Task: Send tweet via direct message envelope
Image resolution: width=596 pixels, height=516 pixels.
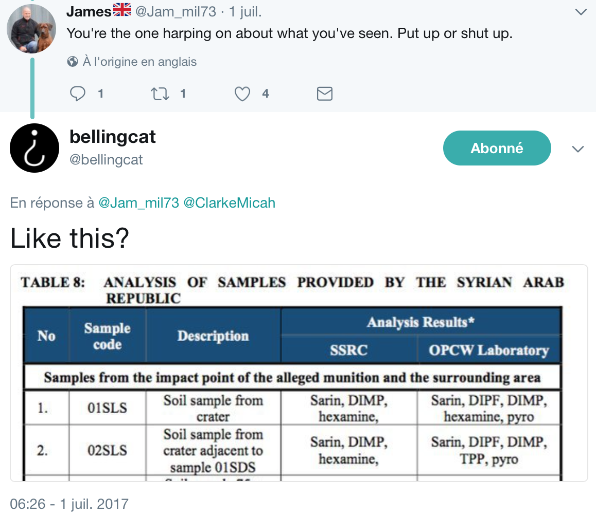Action: [x=325, y=94]
